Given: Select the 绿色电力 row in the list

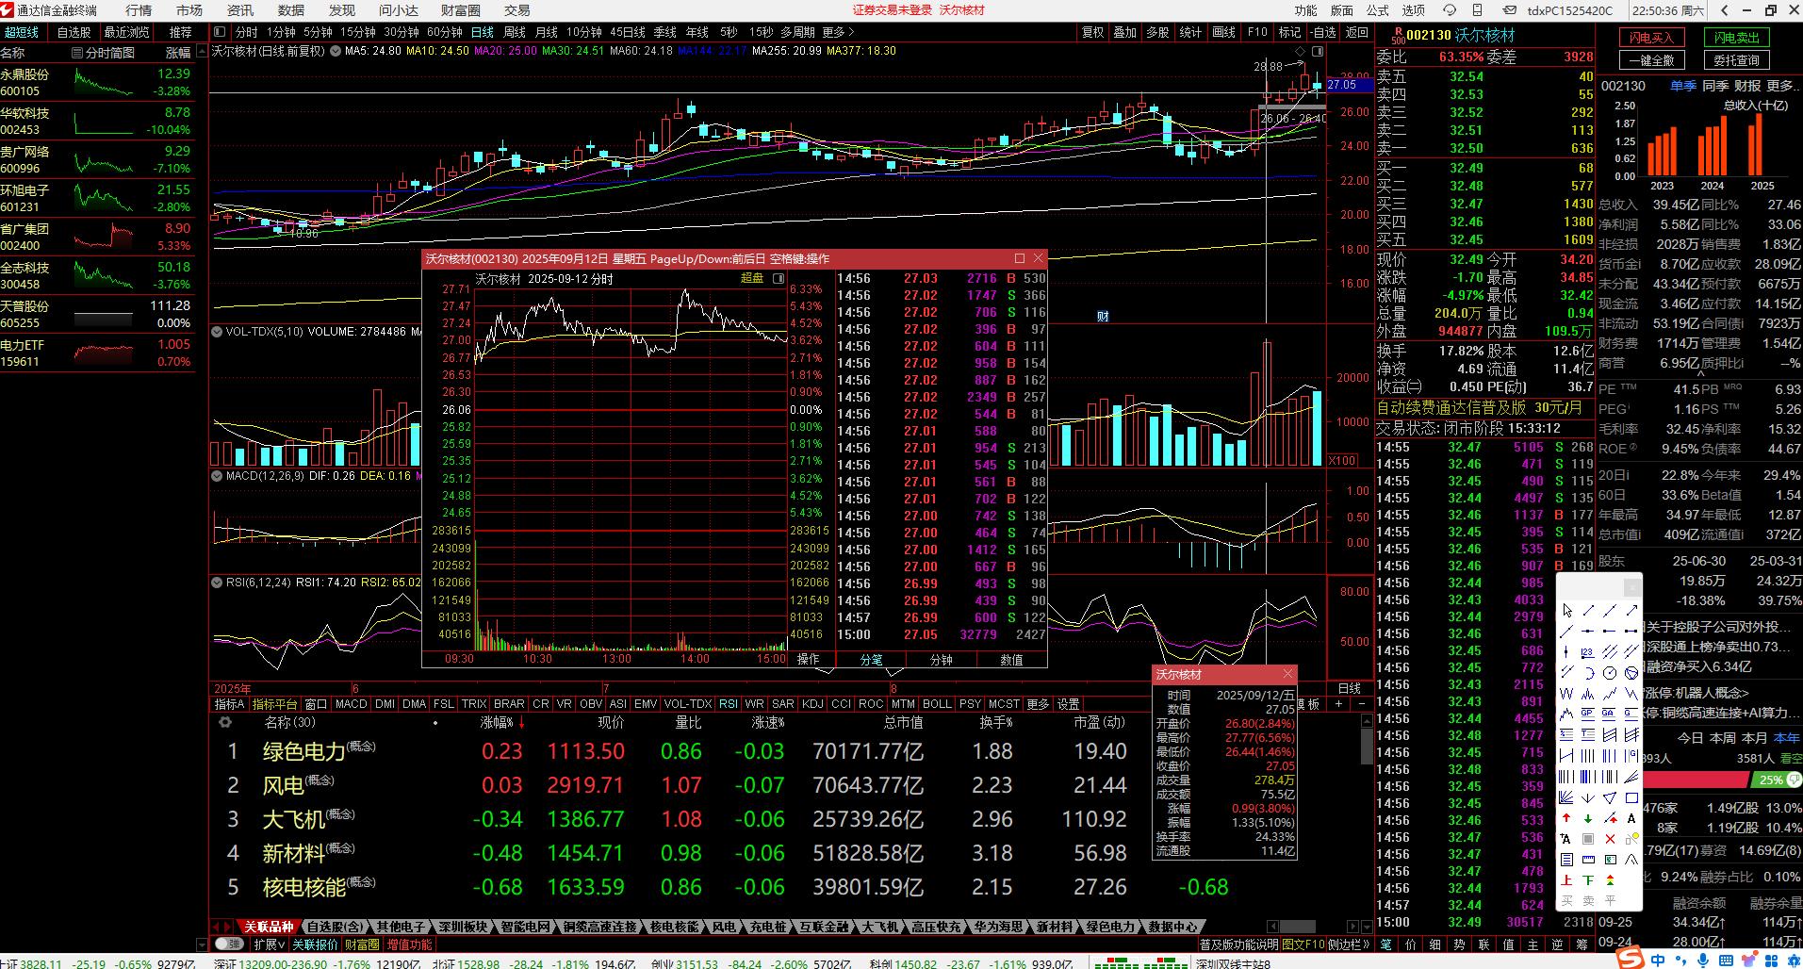Looking at the screenshot, I should (x=303, y=751).
